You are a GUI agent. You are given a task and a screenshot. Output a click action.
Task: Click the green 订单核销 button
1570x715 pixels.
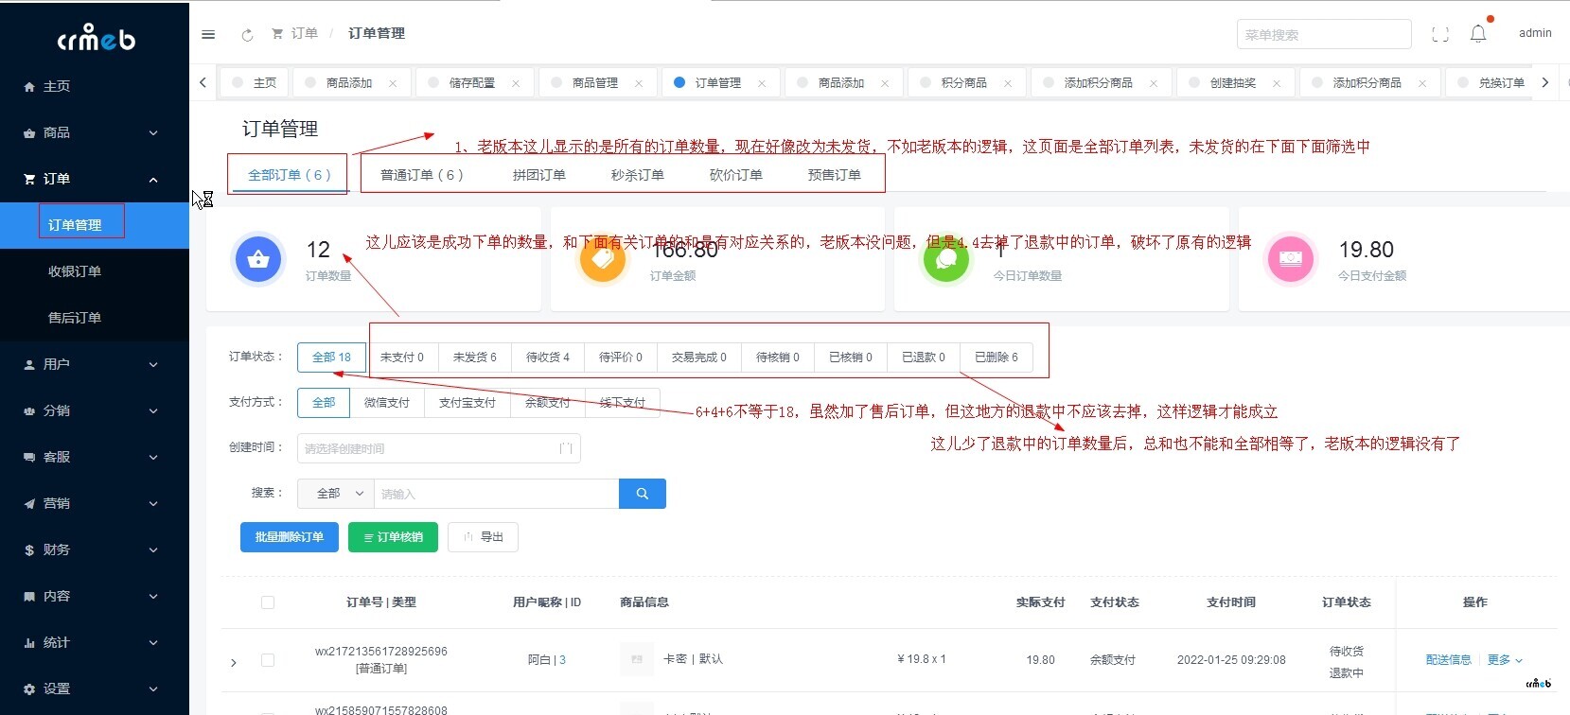[x=393, y=537]
